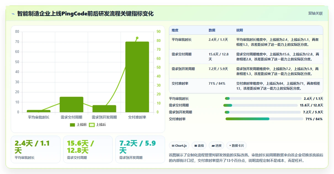Click the 维度 table column header
Viewport: 334px width, 174px height.
[x=175, y=30]
